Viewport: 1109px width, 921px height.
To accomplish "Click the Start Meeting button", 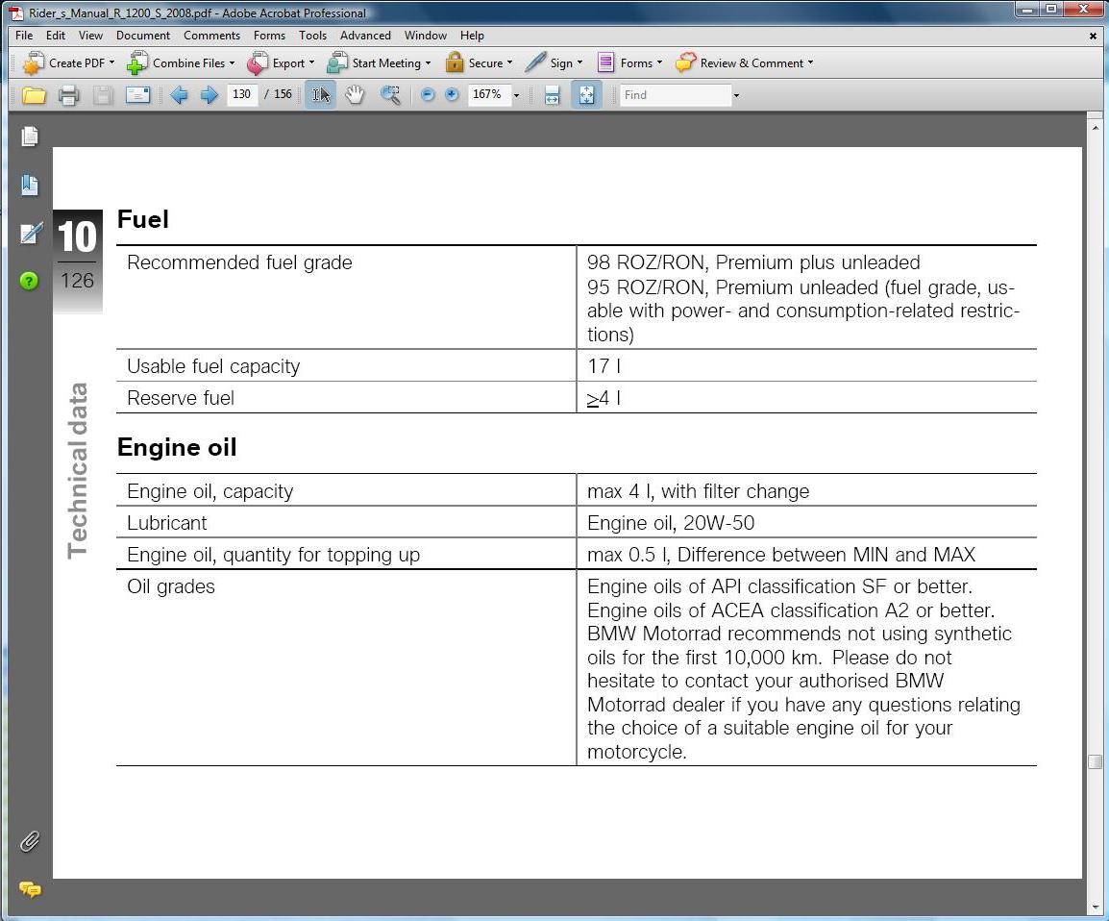I will click(375, 63).
